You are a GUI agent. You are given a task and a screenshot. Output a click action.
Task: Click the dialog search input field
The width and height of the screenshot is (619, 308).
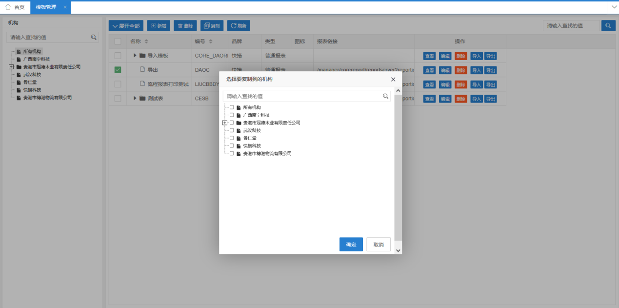coord(302,96)
